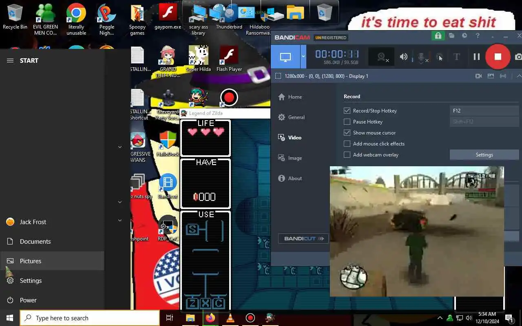Click the text overlay T icon
The width and height of the screenshot is (522, 326).
click(457, 57)
